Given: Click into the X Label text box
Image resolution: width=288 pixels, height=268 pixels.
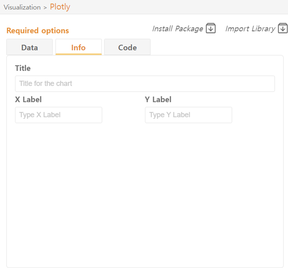Looking at the screenshot, I should click(x=59, y=115).
